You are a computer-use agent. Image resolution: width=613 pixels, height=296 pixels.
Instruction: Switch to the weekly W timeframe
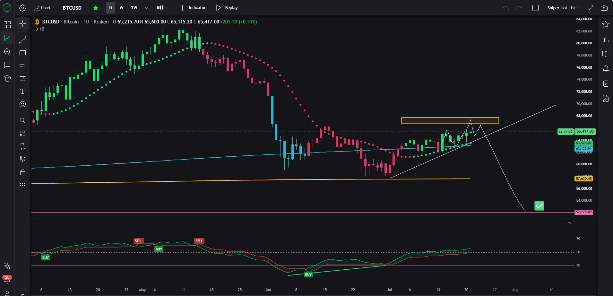(x=122, y=8)
